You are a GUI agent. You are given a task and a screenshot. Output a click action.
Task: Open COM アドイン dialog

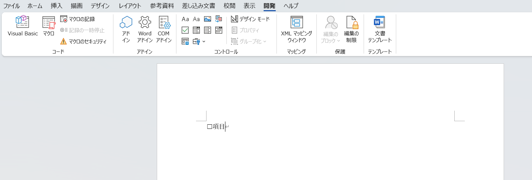[x=163, y=29]
